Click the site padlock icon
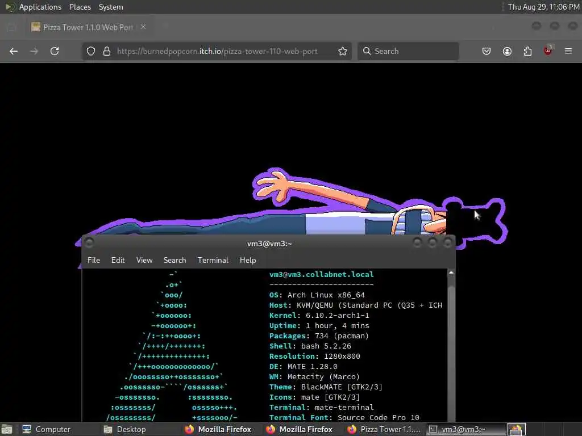582x436 pixels. pos(107,51)
